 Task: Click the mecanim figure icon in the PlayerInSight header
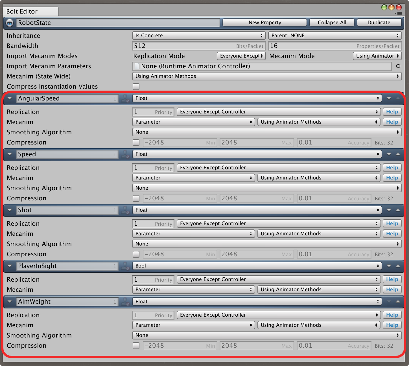(x=125, y=266)
